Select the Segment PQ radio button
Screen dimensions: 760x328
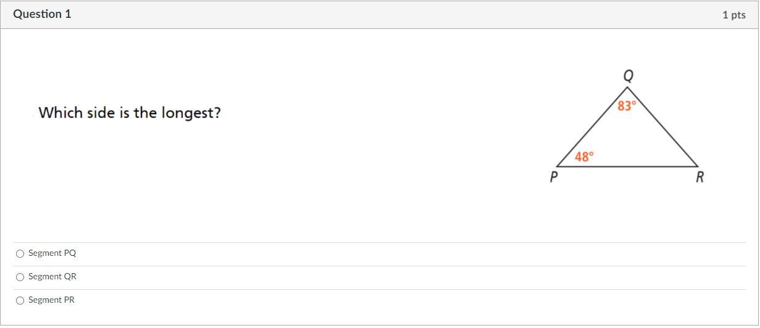(20, 253)
